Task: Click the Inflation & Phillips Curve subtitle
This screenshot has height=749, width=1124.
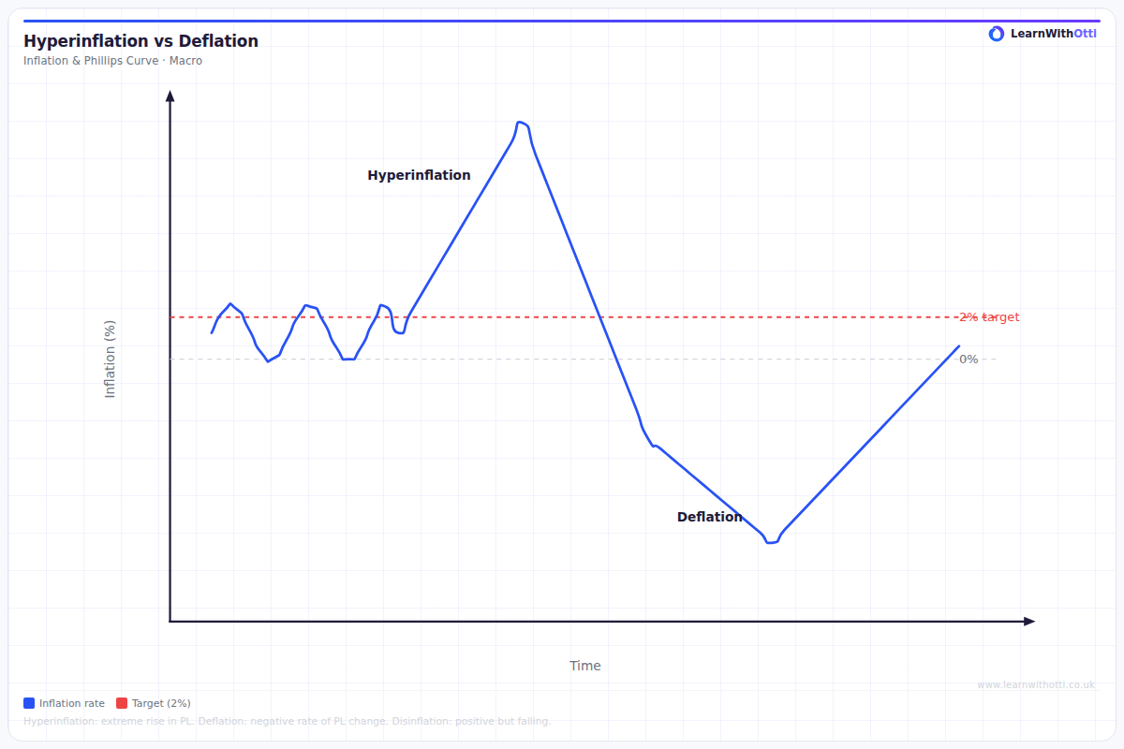Action: (x=112, y=61)
